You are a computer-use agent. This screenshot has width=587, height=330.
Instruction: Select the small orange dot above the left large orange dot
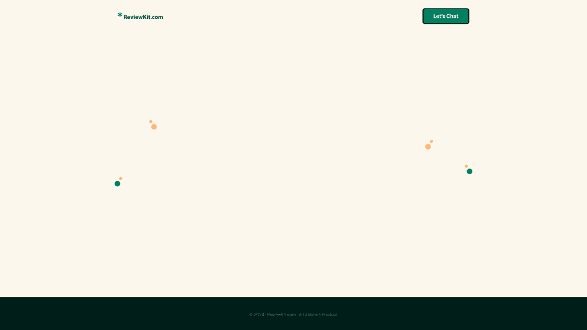tap(151, 121)
